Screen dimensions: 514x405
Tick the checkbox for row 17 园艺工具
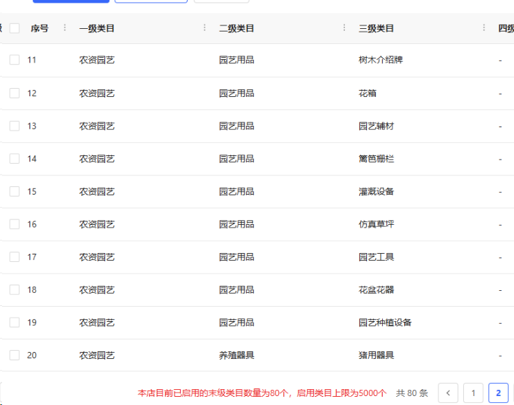click(14, 257)
